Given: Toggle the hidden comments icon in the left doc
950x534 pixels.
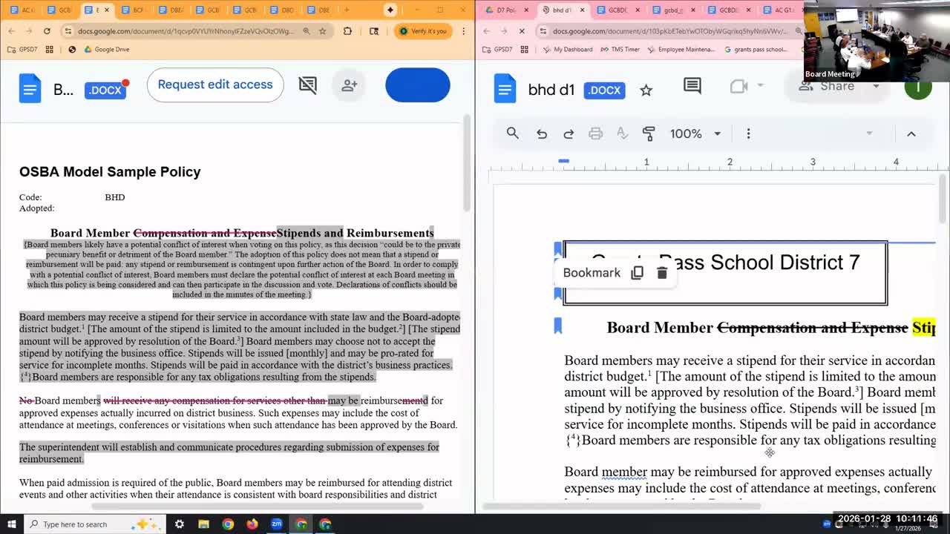Looking at the screenshot, I should [307, 85].
